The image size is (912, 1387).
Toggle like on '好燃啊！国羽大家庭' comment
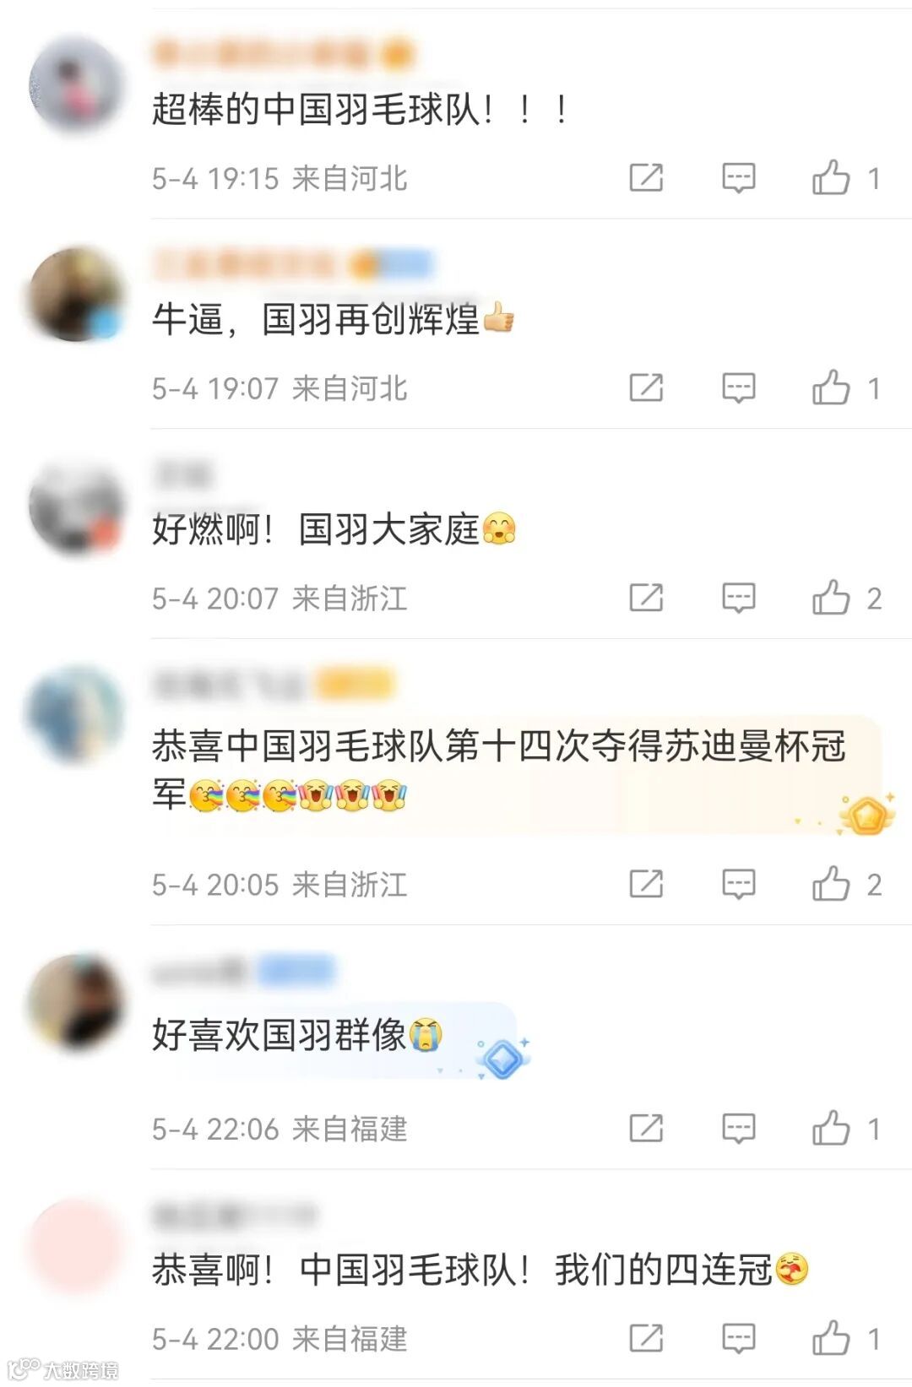tap(831, 599)
